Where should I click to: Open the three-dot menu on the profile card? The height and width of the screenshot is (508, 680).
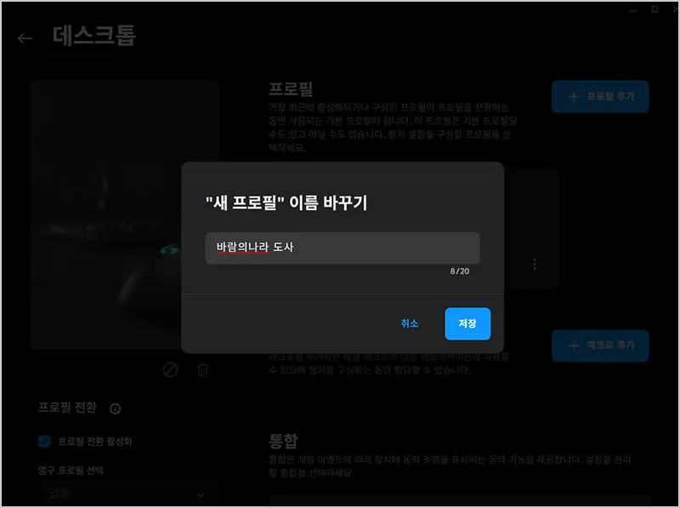click(535, 265)
